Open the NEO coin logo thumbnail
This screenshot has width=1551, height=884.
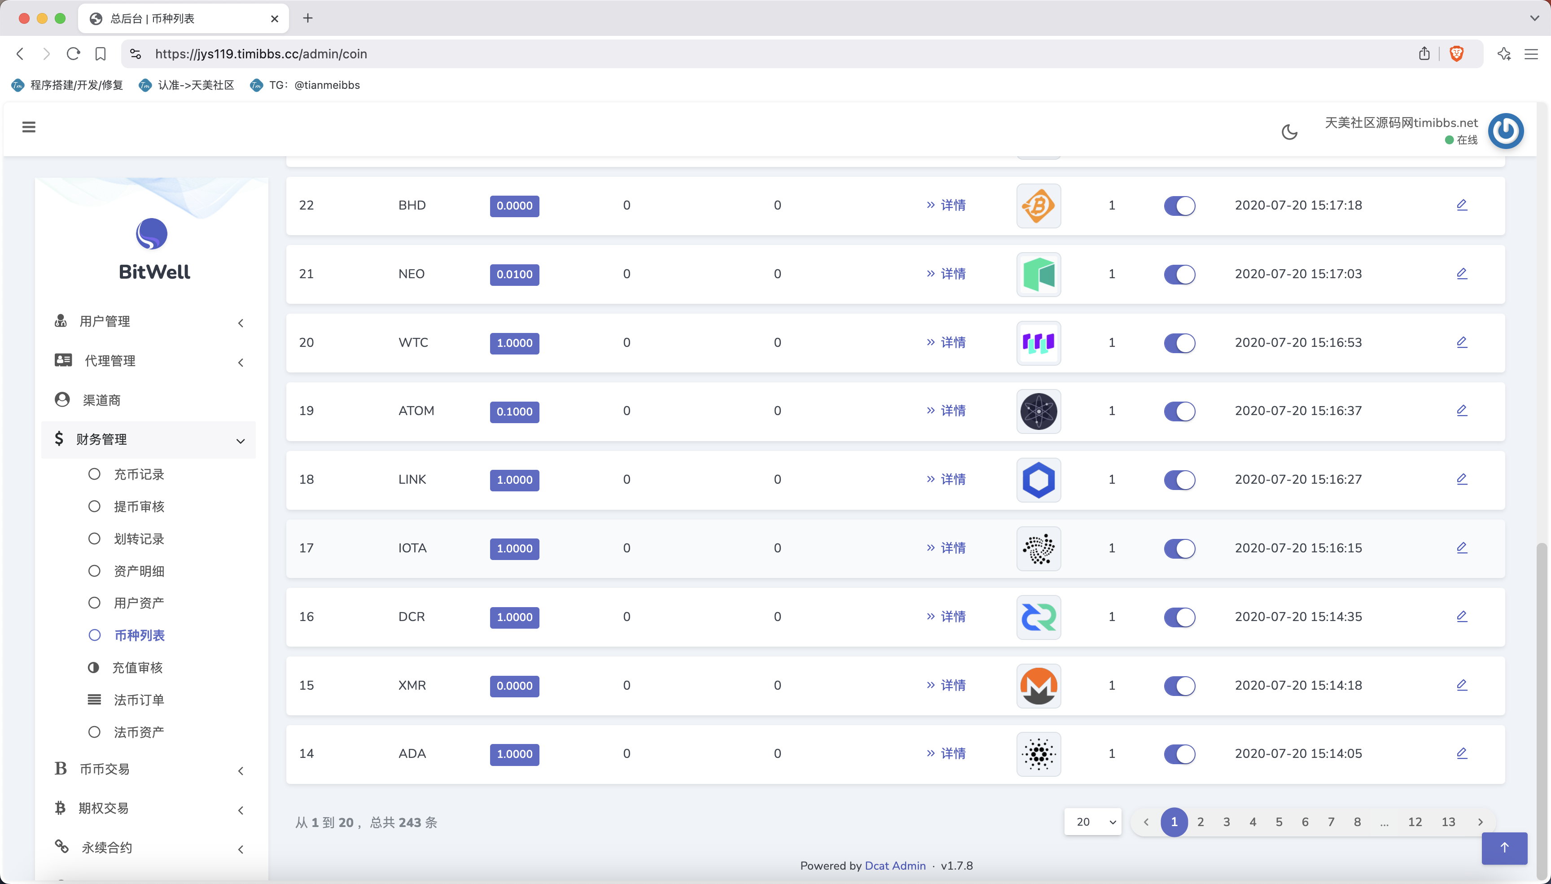pyautogui.click(x=1038, y=275)
